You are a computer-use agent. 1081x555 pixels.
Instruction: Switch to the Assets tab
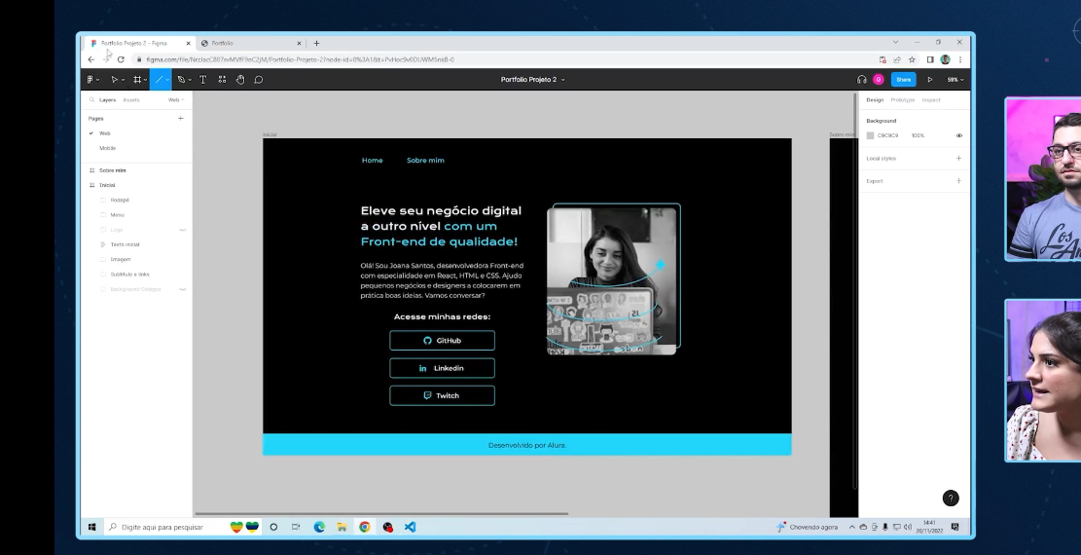click(130, 99)
